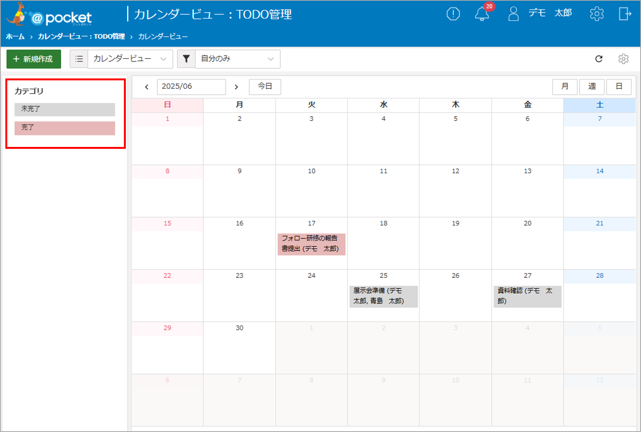Expand the 自分のみ filter dropdown
This screenshot has height=432, width=641.
(x=238, y=59)
